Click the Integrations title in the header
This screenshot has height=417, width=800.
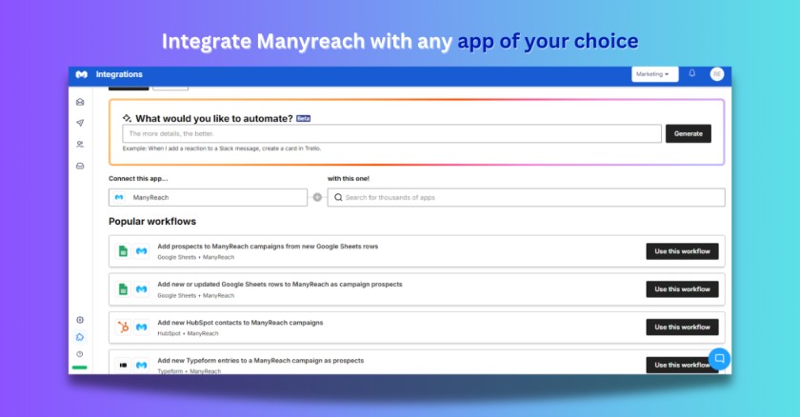tap(119, 74)
